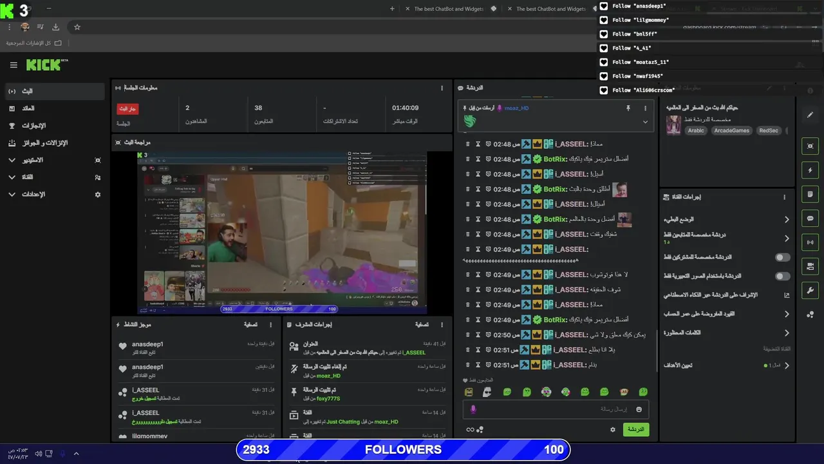Insert the first green emote on the right
Screen dimensions: 824x464
pyautogui.click(x=643, y=392)
